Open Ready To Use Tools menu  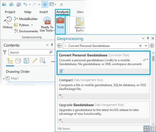point(47,24)
